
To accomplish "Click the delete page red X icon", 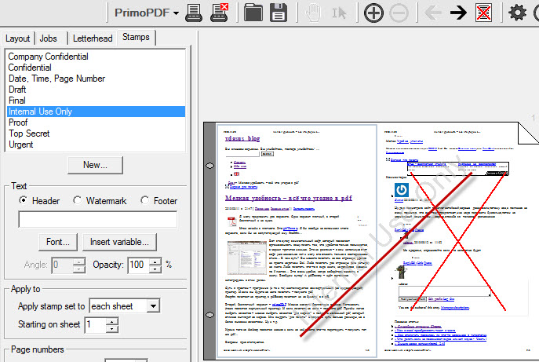I will [x=484, y=13].
